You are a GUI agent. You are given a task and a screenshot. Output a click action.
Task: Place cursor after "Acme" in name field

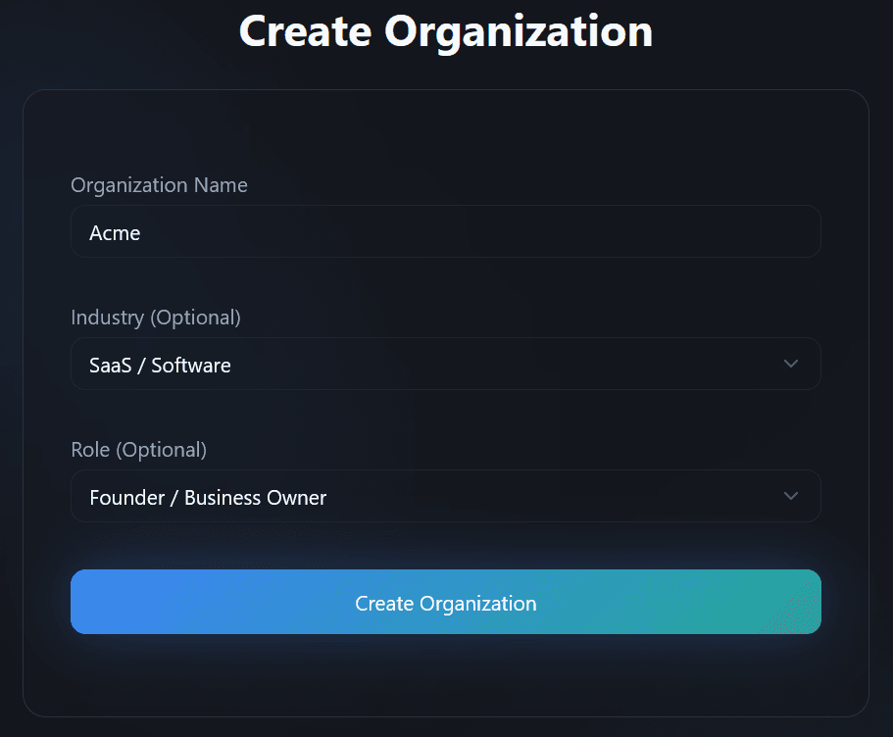pos(143,232)
